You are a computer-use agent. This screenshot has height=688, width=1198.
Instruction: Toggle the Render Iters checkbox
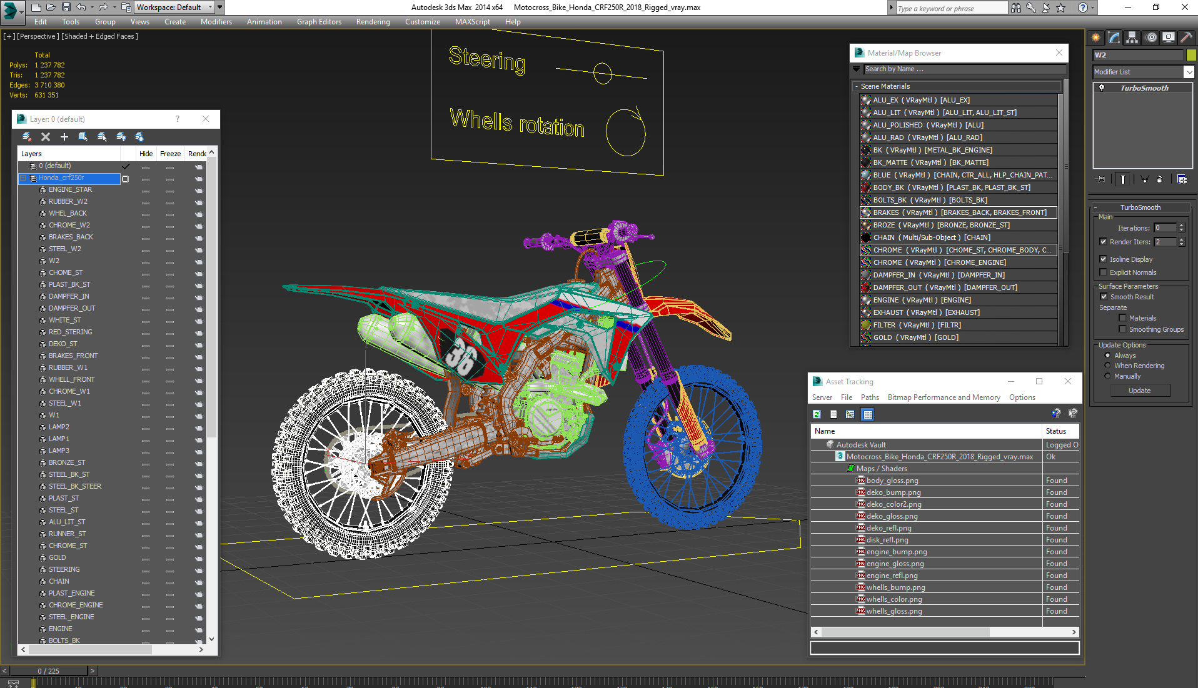[x=1104, y=242]
